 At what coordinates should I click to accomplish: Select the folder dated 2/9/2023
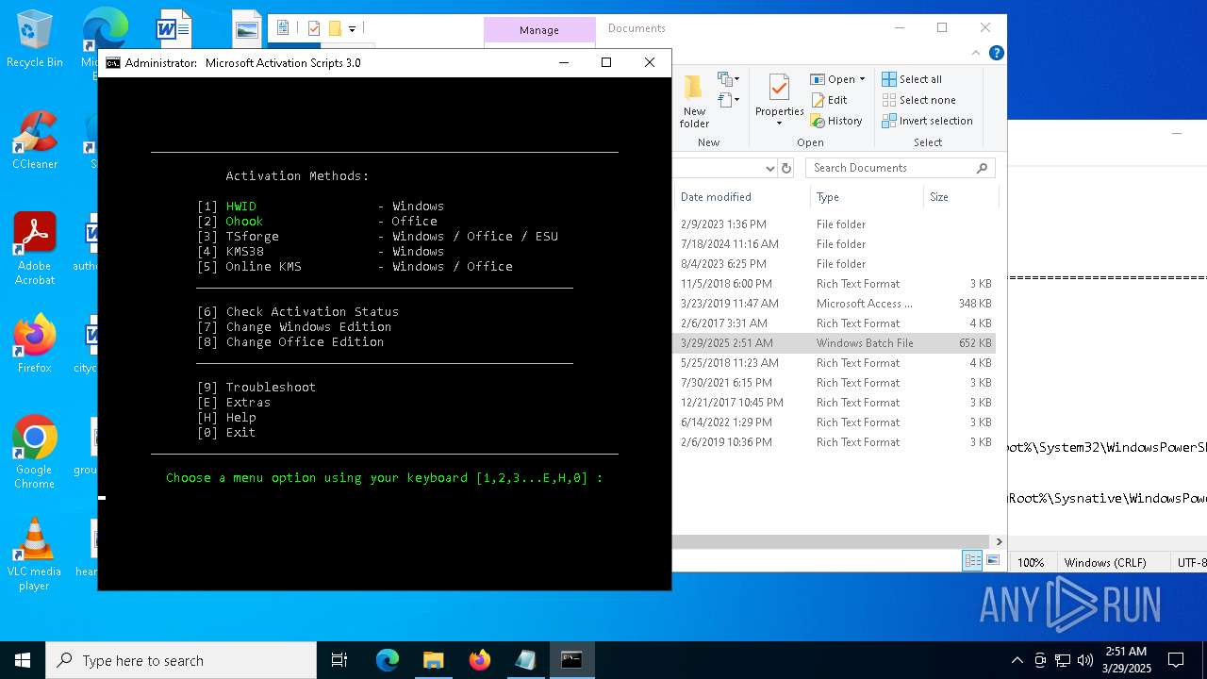tap(835, 224)
